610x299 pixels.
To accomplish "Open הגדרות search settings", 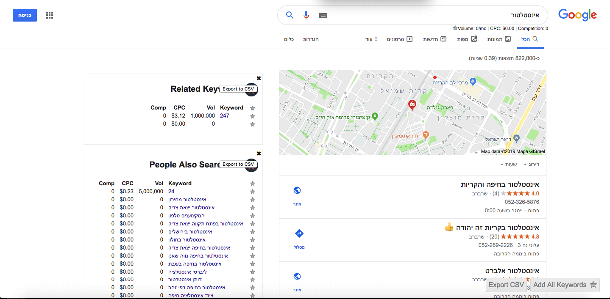I will tap(311, 39).
